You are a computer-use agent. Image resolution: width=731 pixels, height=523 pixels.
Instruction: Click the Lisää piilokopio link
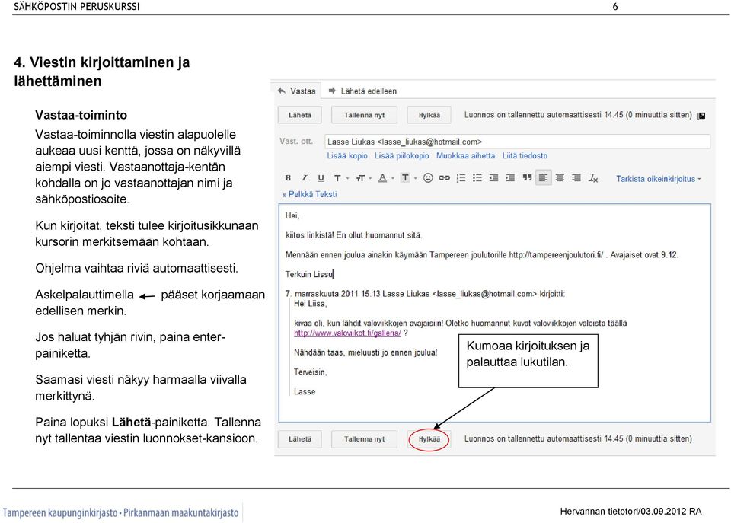pyautogui.click(x=402, y=156)
